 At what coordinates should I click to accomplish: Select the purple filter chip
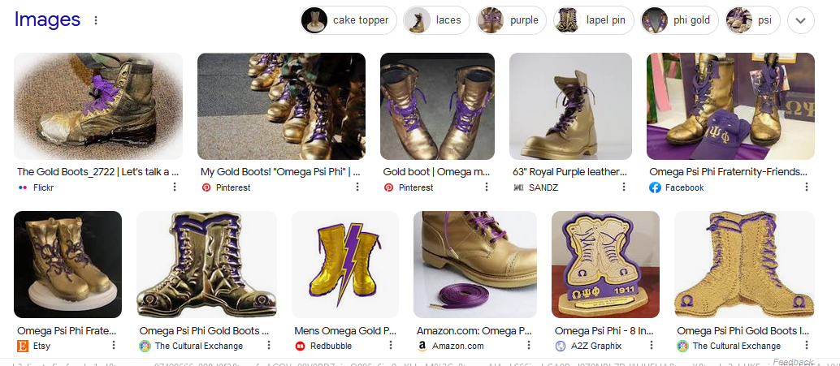click(x=511, y=20)
